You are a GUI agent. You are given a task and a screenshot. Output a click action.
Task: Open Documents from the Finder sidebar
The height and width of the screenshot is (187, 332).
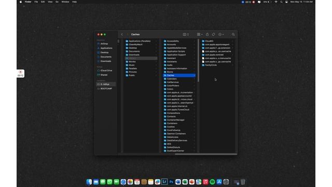[x=106, y=57]
